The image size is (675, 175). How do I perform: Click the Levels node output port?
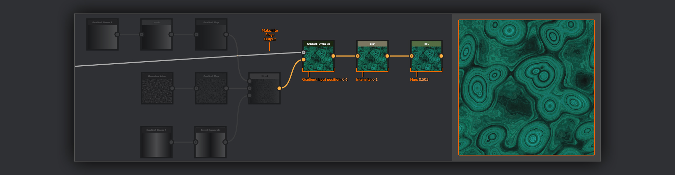pos(171,34)
